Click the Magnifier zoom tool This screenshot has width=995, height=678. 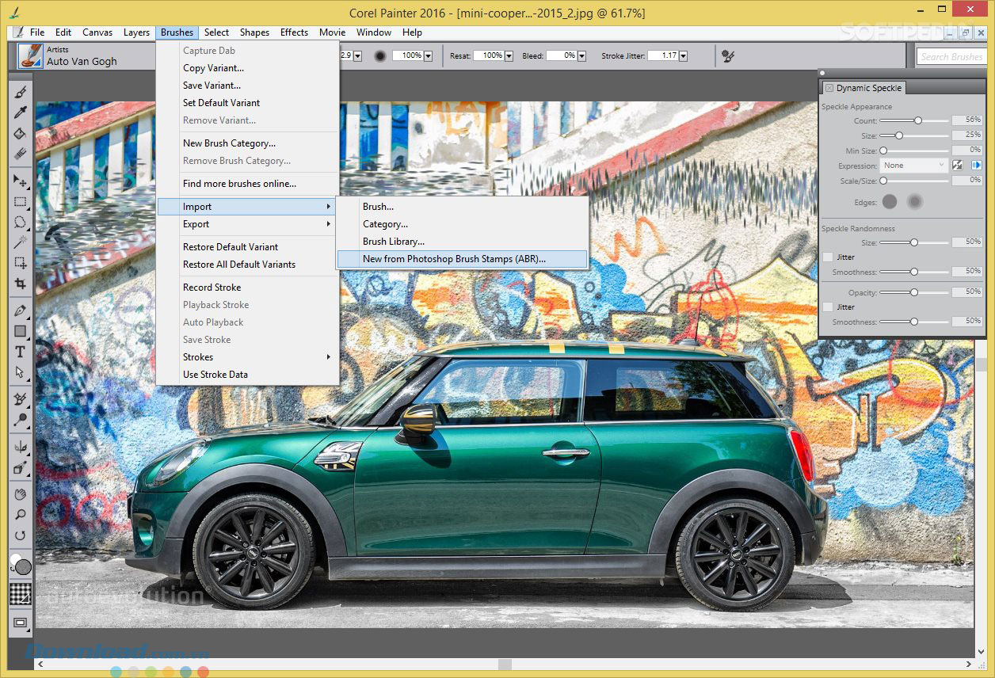[x=21, y=515]
